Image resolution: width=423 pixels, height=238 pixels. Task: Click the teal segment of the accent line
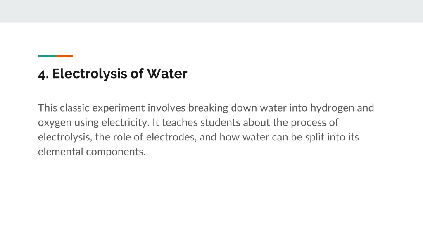coord(47,56)
